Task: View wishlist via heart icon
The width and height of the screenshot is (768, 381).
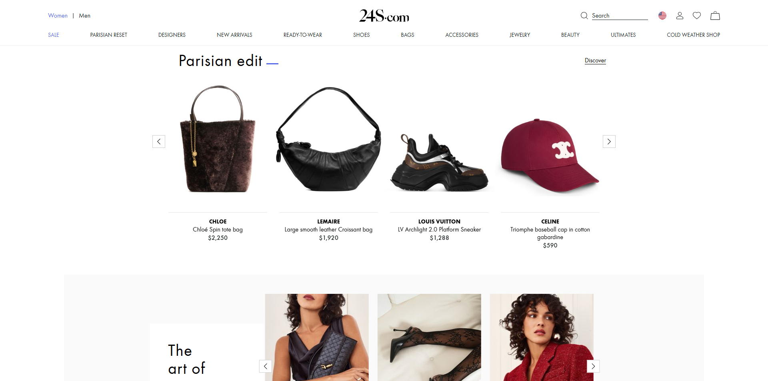Action: coord(697,16)
